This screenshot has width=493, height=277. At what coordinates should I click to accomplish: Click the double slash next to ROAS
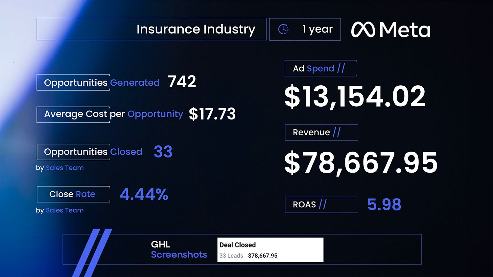tap(322, 204)
